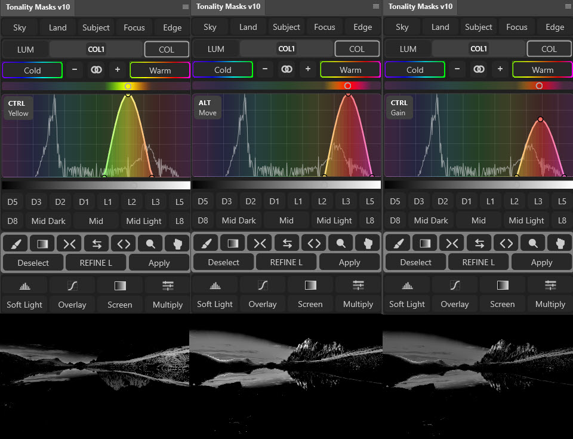Choose the D5 preset in the Move panel
This screenshot has width=573, height=439.
point(203,201)
